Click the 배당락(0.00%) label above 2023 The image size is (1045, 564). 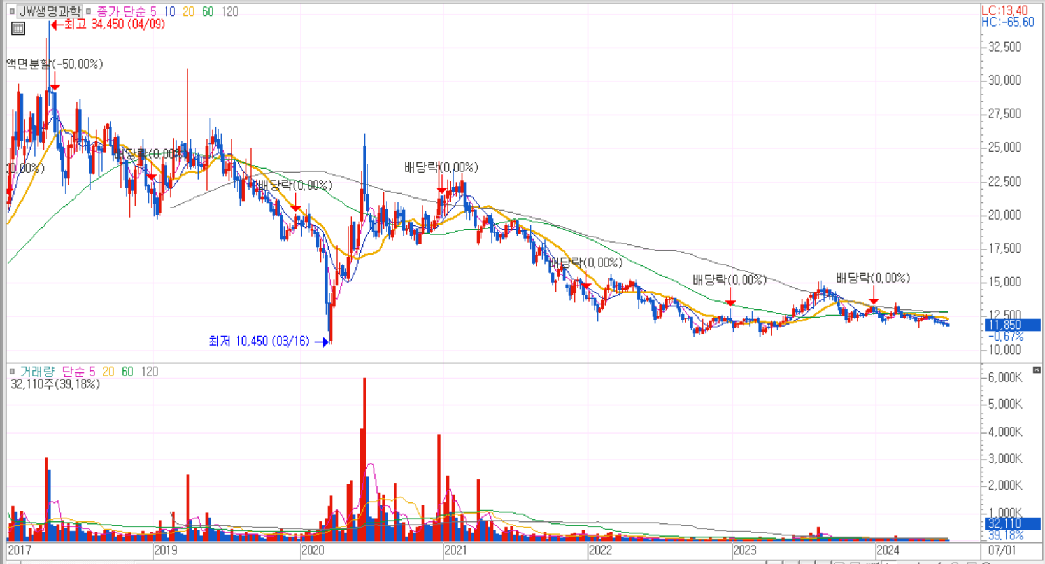click(x=730, y=280)
